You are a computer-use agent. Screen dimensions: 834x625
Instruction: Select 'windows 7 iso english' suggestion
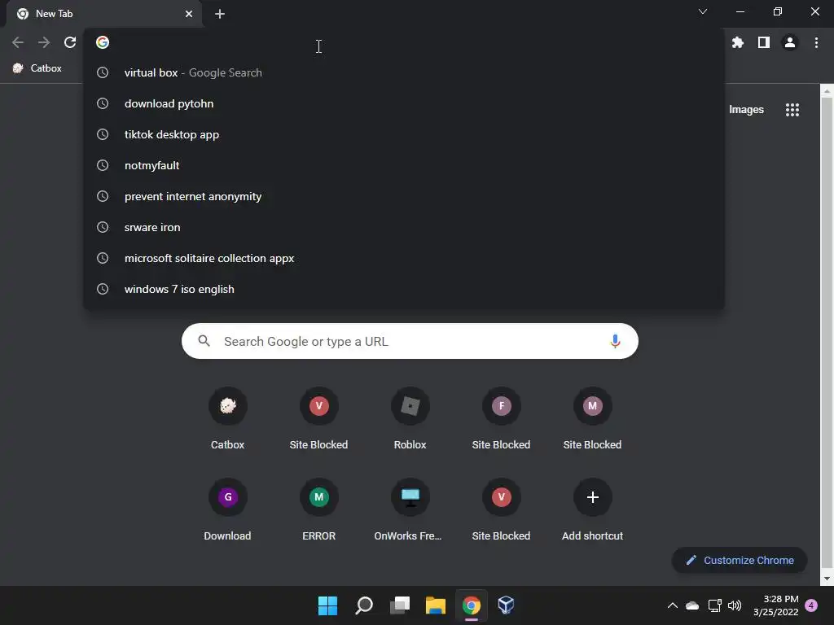point(404,289)
